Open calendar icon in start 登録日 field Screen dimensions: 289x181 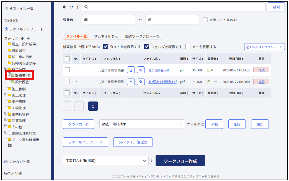(86, 20)
